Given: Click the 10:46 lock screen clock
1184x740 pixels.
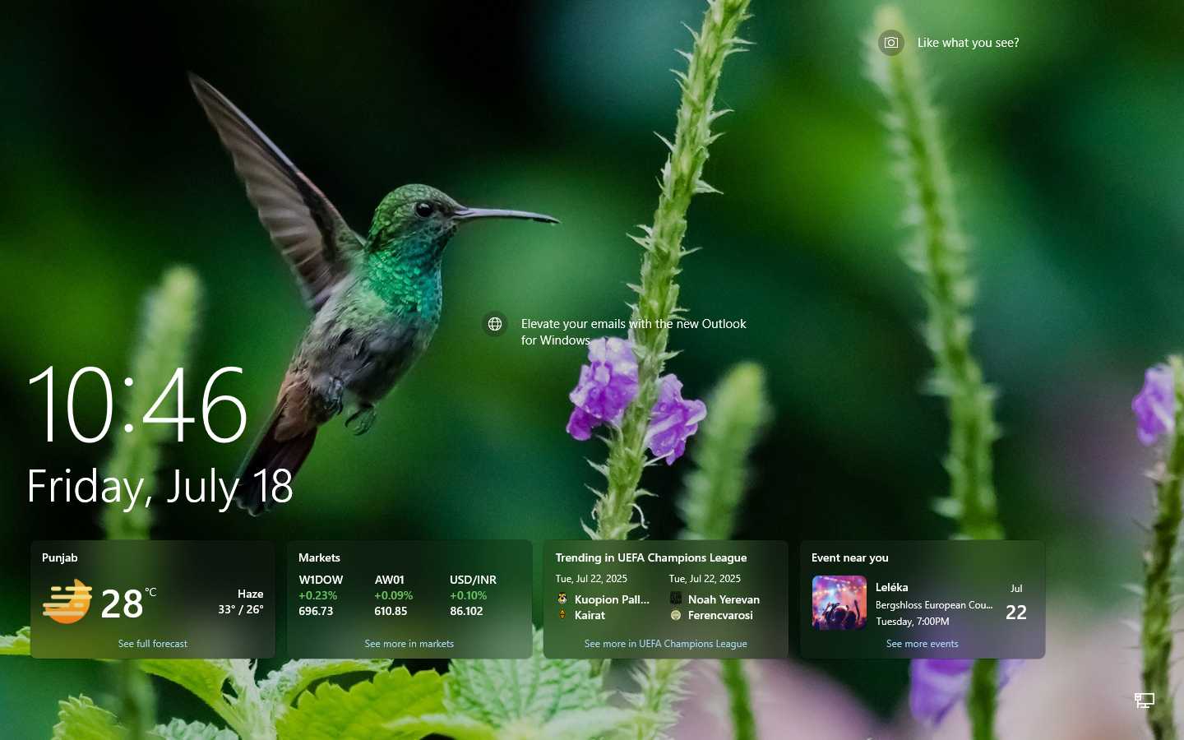Looking at the screenshot, I should (x=138, y=405).
